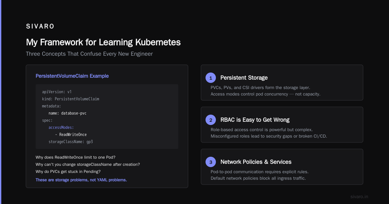Click the question about ReadWriteOnce limiting one Pod
This screenshot has width=389, height=204.
click(x=76, y=157)
